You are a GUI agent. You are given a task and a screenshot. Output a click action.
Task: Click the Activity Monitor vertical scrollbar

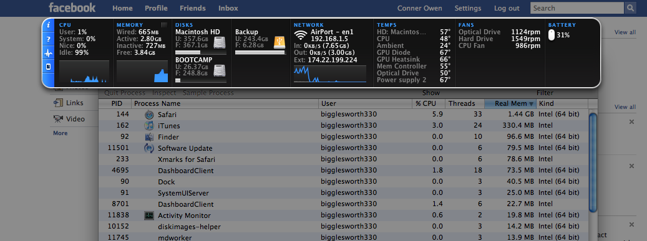tap(593, 163)
